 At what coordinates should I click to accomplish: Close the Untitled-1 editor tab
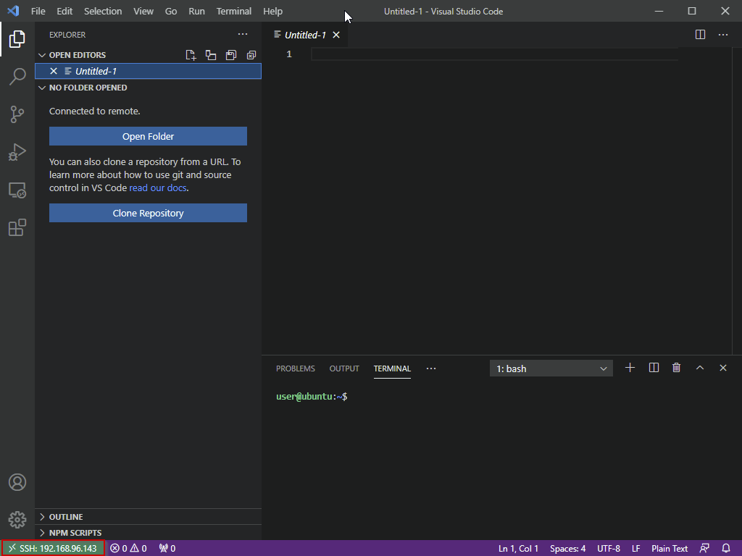coord(336,35)
